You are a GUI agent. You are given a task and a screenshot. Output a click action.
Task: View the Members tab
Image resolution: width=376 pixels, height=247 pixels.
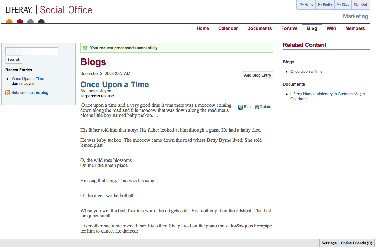point(355,28)
